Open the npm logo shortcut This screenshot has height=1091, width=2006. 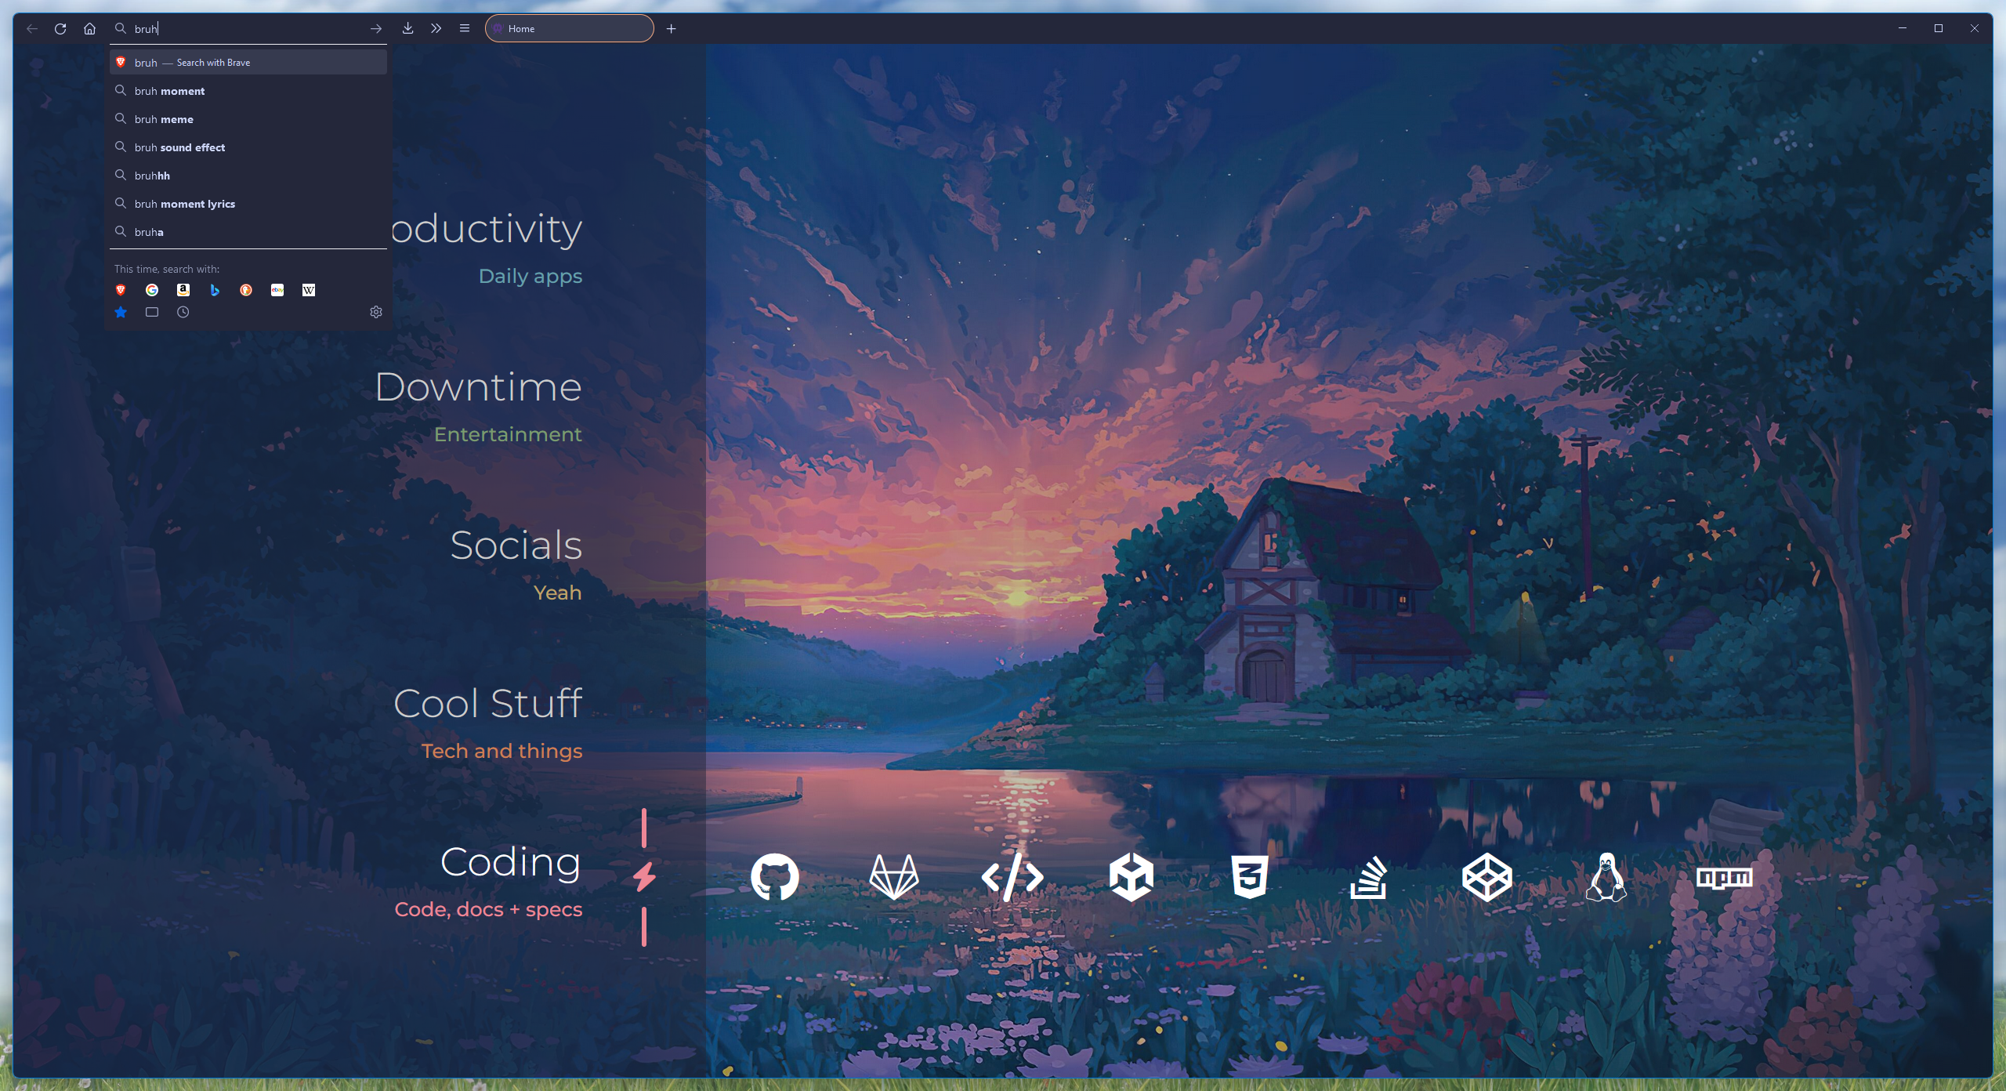1724,878
